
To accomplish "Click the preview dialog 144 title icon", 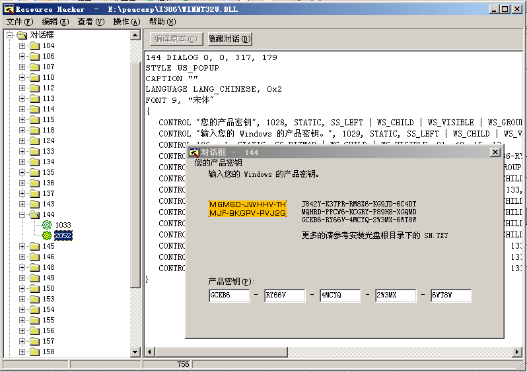I will 194,152.
